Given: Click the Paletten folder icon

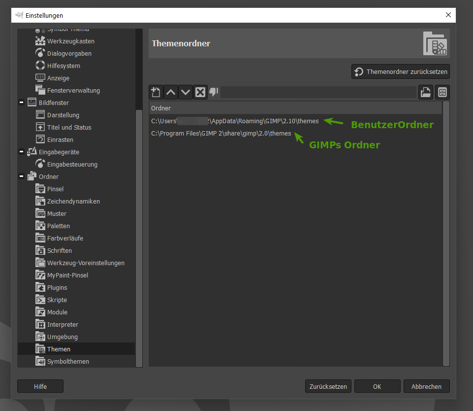Looking at the screenshot, I should click(40, 226).
